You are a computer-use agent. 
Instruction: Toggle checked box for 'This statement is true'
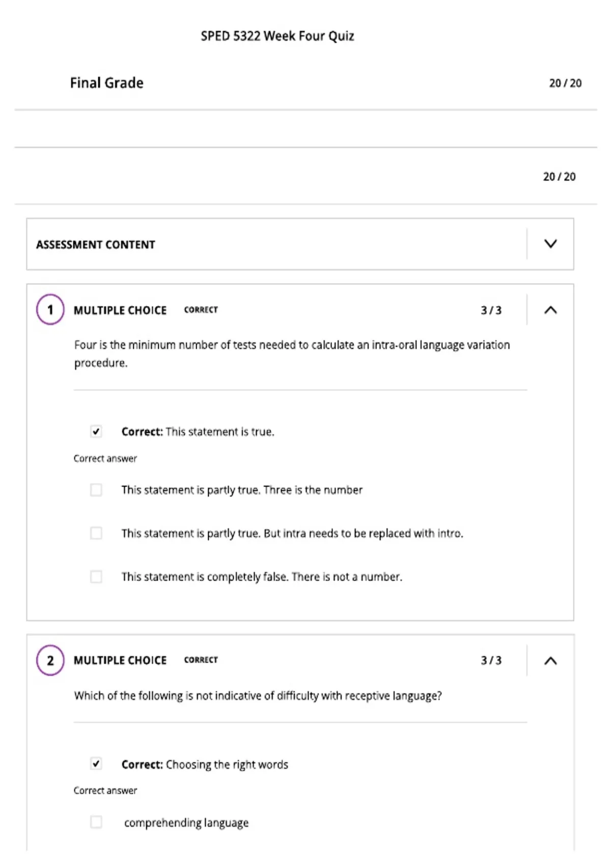tap(96, 431)
